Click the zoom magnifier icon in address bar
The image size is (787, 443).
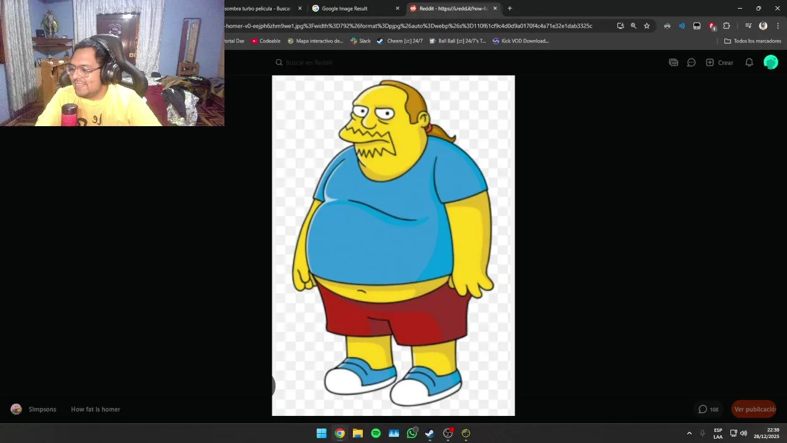click(x=633, y=26)
